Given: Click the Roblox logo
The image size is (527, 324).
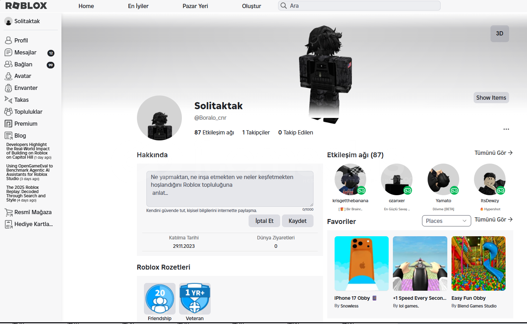Looking at the screenshot, I should pyautogui.click(x=26, y=6).
